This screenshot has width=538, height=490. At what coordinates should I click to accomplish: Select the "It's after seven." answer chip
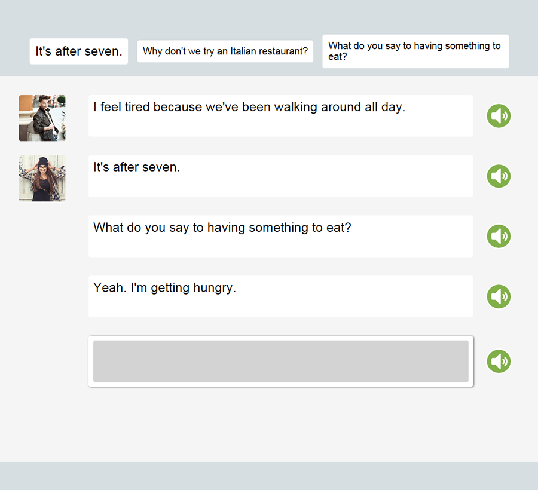79,51
